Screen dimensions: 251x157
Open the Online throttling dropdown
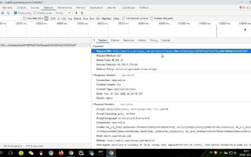(63, 13)
